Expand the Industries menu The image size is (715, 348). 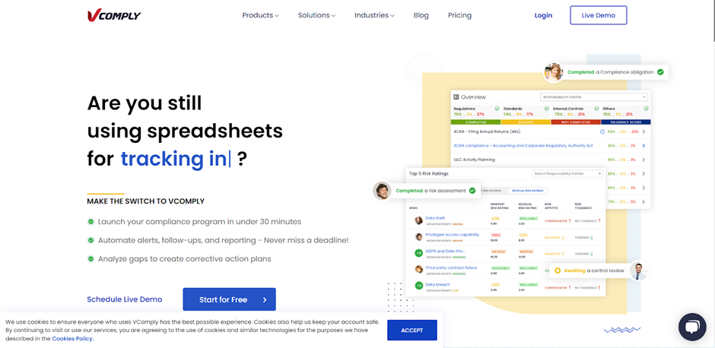point(374,15)
